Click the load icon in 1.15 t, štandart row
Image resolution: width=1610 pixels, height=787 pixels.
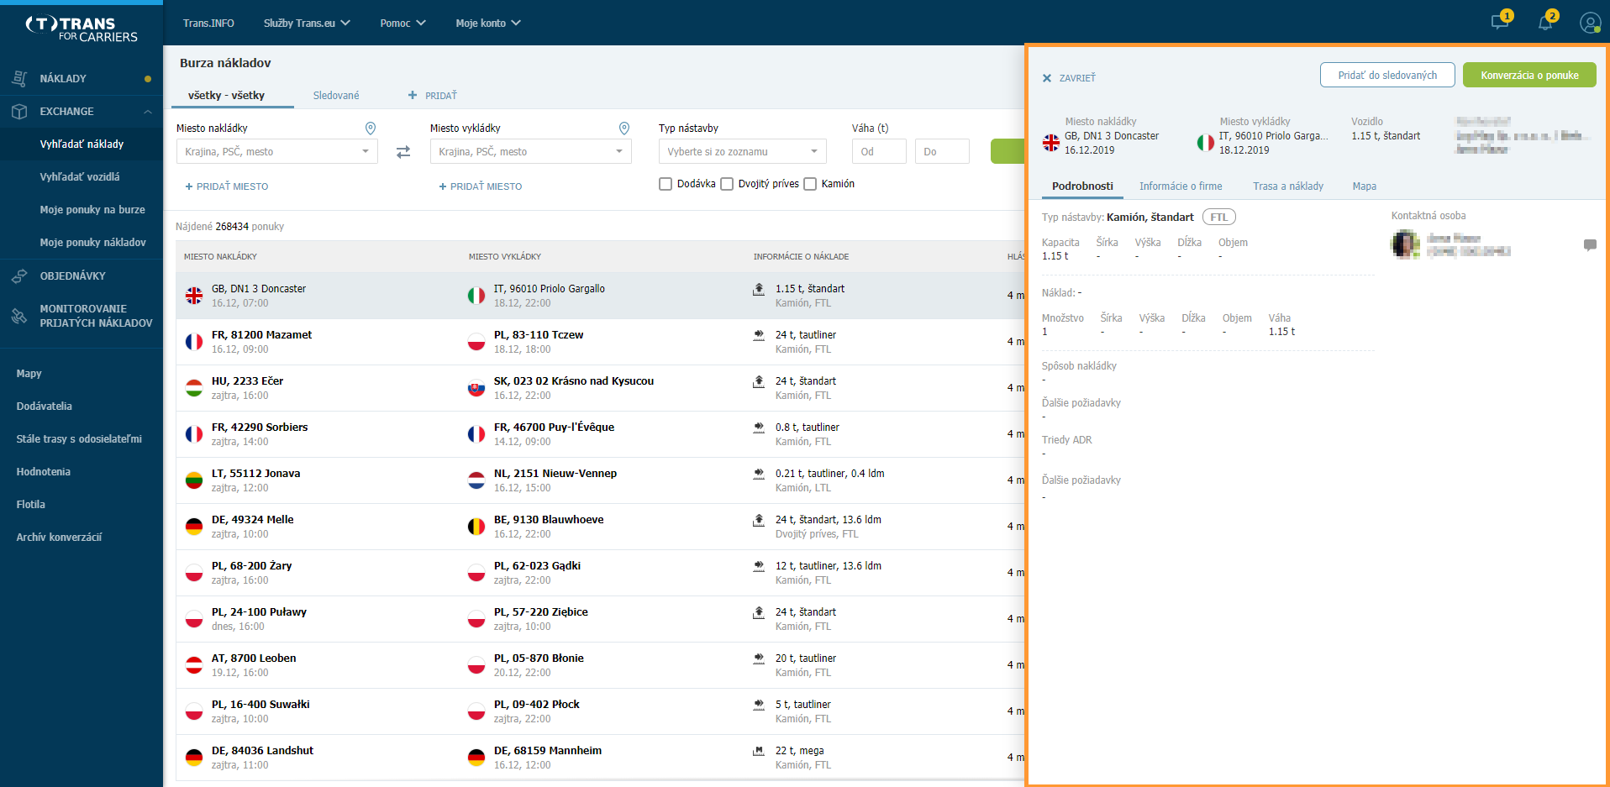[759, 288]
